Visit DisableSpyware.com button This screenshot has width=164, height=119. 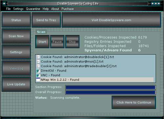click(112, 20)
